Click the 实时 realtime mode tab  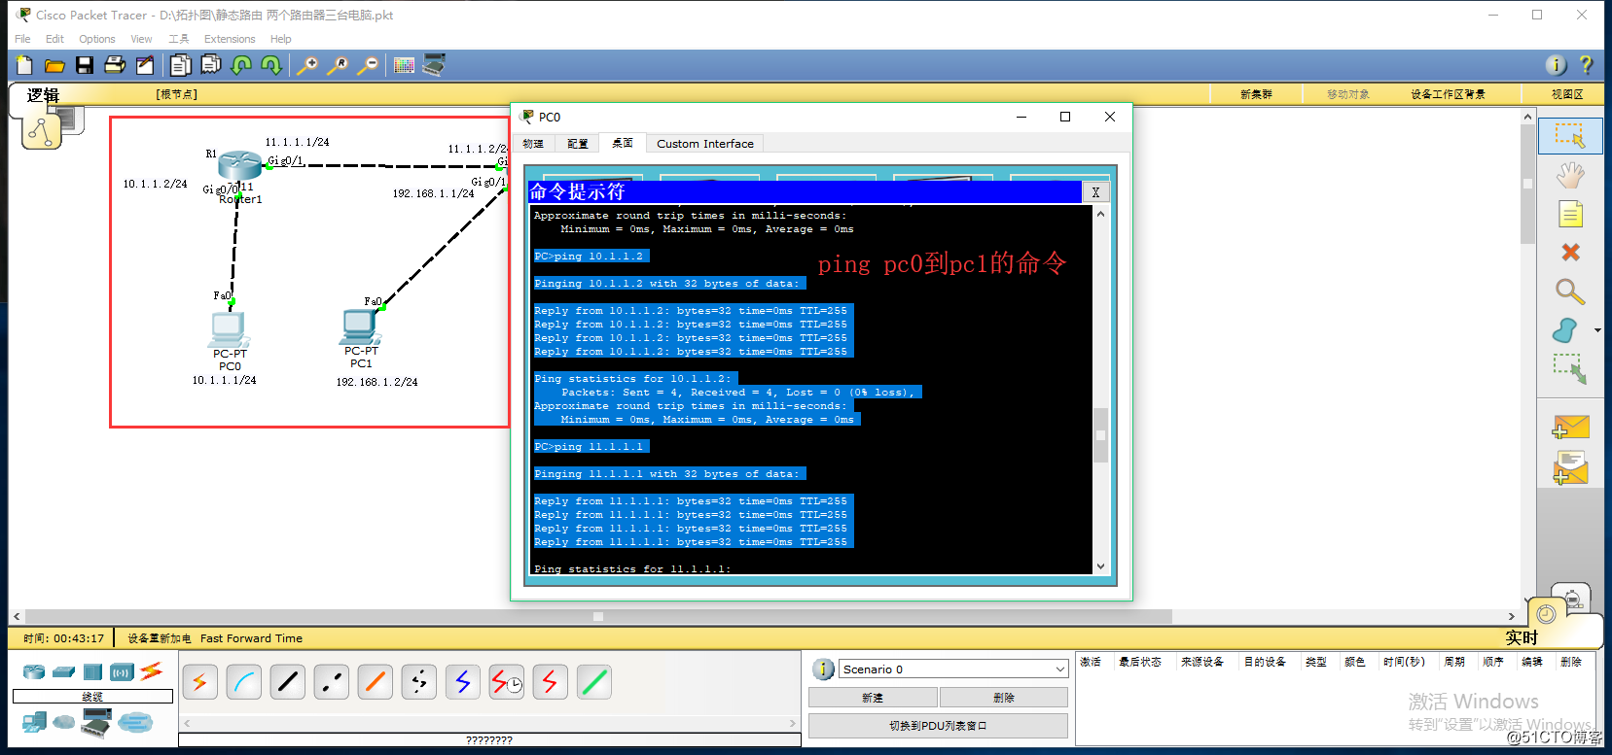coord(1522,637)
